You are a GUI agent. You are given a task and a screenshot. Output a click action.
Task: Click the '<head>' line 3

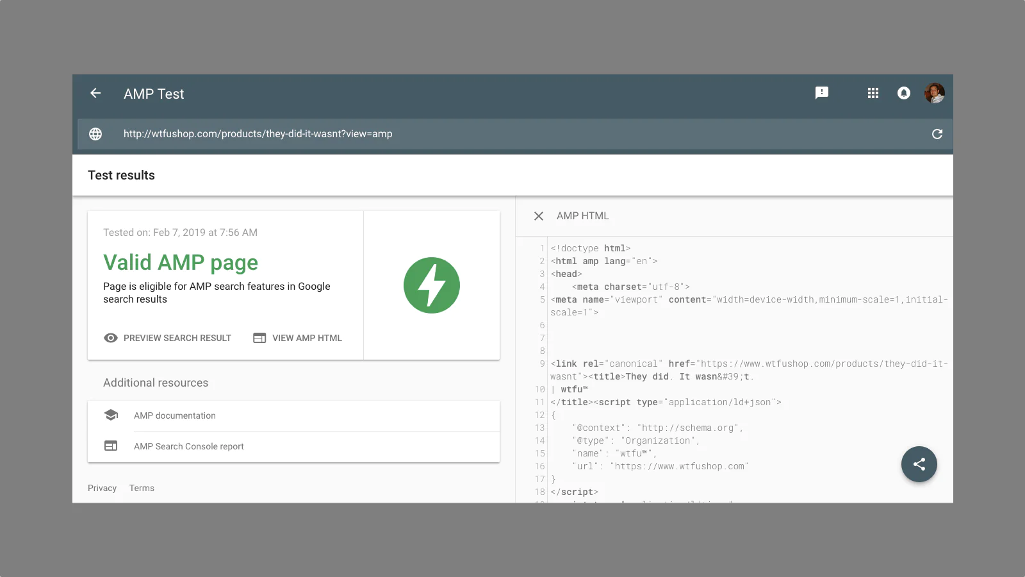[567, 274]
